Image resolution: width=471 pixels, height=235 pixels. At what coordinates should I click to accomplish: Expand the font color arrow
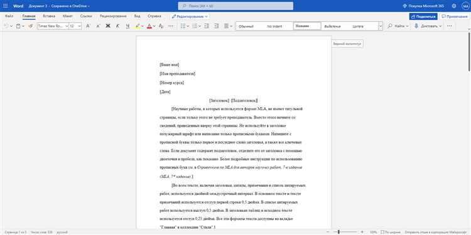pyautogui.click(x=154, y=26)
